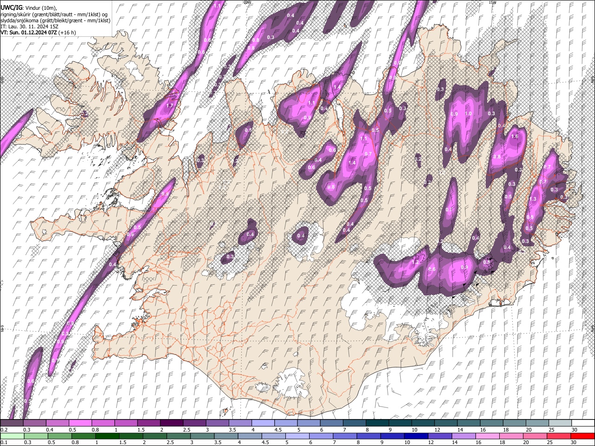Click the '1.3' precipitation value on the map
Screen dimensions: 595x446
click(x=533, y=199)
